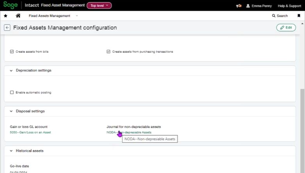Click the Gain or loss GL account label
The height and width of the screenshot is (173, 305).
[29, 127]
